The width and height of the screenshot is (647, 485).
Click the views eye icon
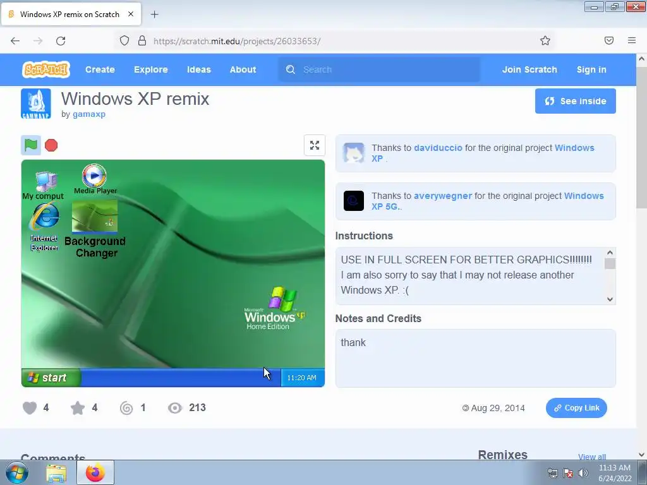[x=174, y=408]
